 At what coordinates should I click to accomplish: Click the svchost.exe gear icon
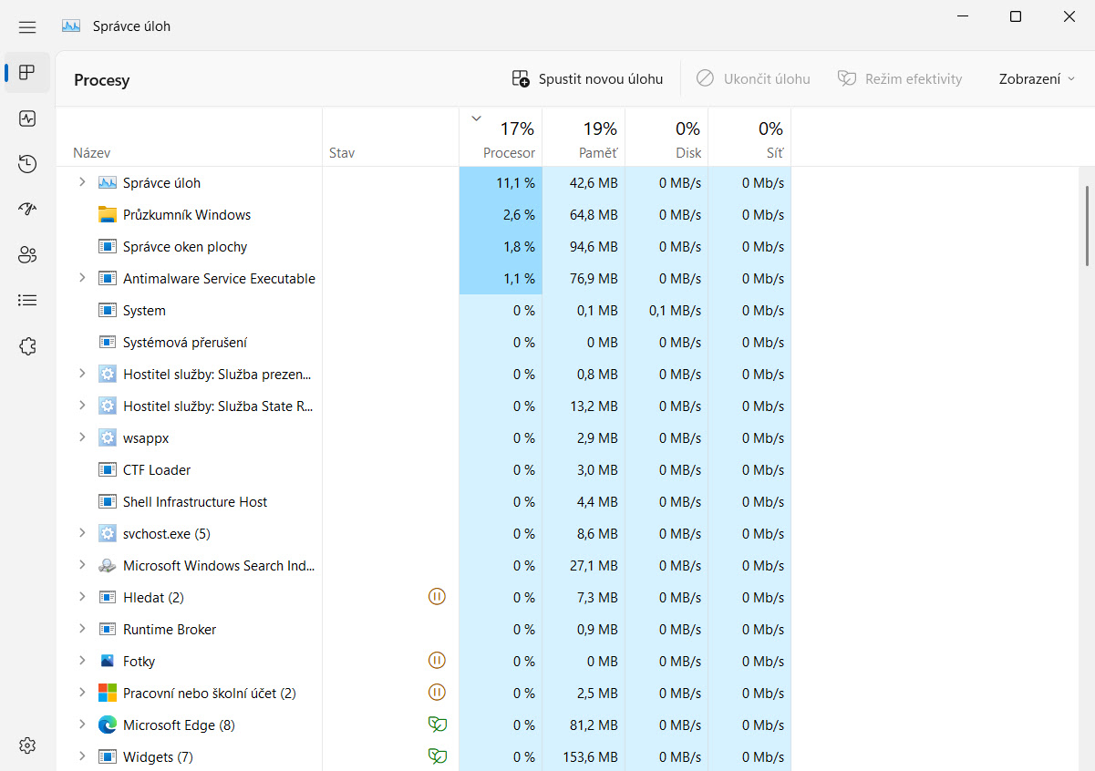[108, 534]
